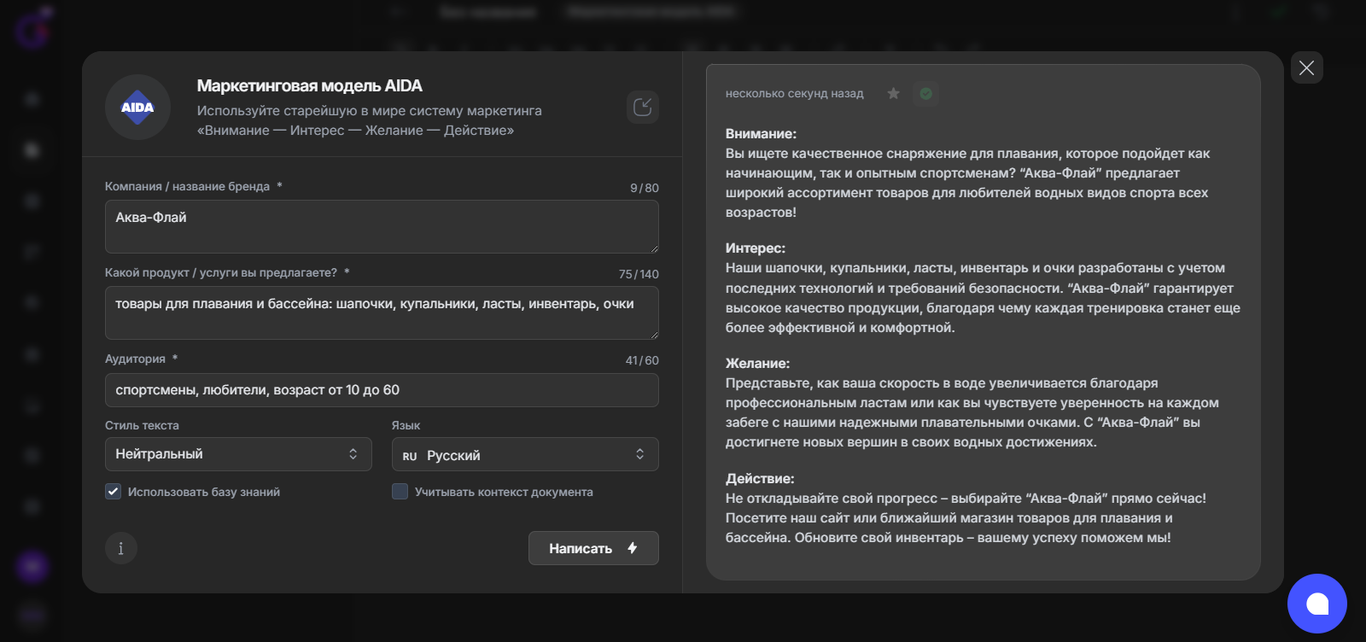Click the insert-into-document arrow icon in header
Image resolution: width=1366 pixels, height=642 pixels.
coord(642,108)
